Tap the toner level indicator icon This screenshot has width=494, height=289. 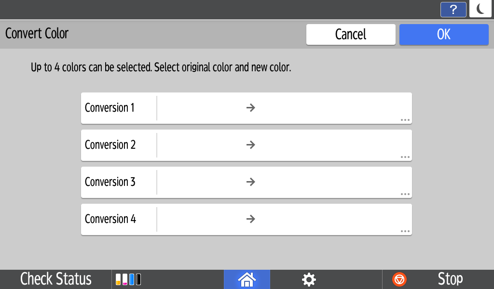(129, 279)
